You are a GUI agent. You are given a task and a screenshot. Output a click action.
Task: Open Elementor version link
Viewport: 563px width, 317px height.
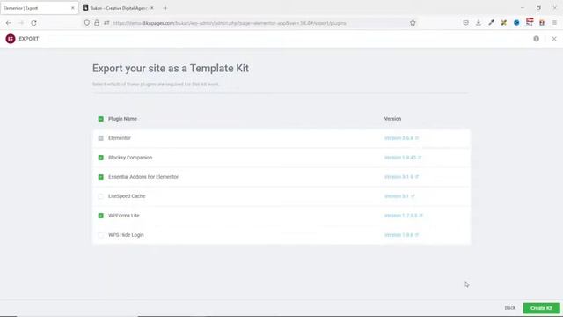tap(401, 138)
